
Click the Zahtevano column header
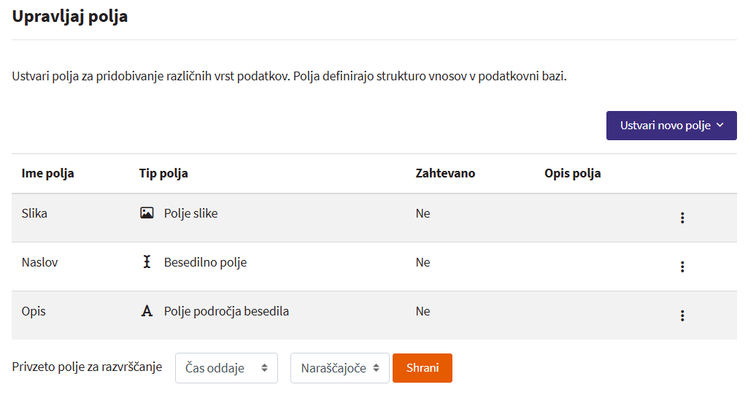coord(445,174)
